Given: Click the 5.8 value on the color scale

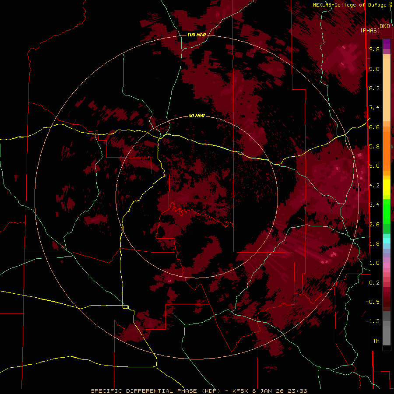Looking at the screenshot, I should [x=374, y=147].
